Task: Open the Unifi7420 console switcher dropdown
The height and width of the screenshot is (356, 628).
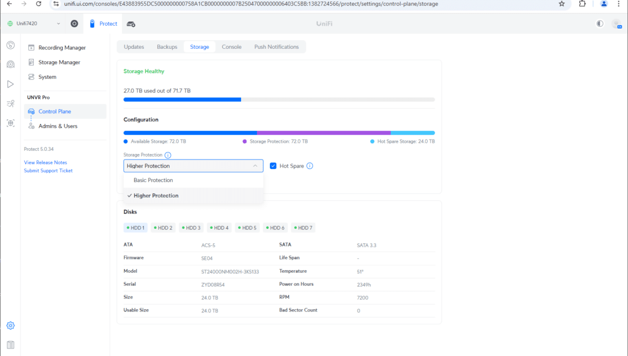Action: 34,24
